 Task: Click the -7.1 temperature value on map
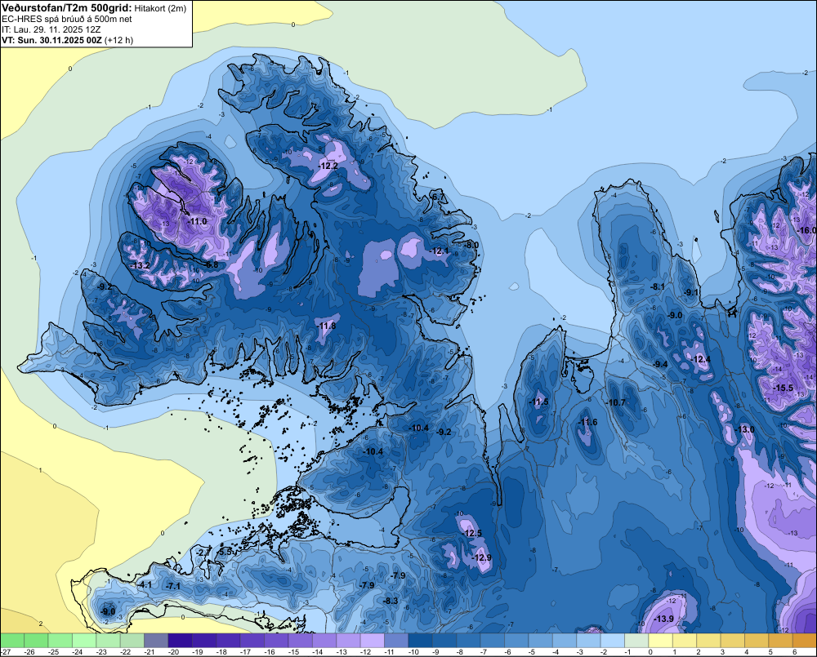[172, 586]
